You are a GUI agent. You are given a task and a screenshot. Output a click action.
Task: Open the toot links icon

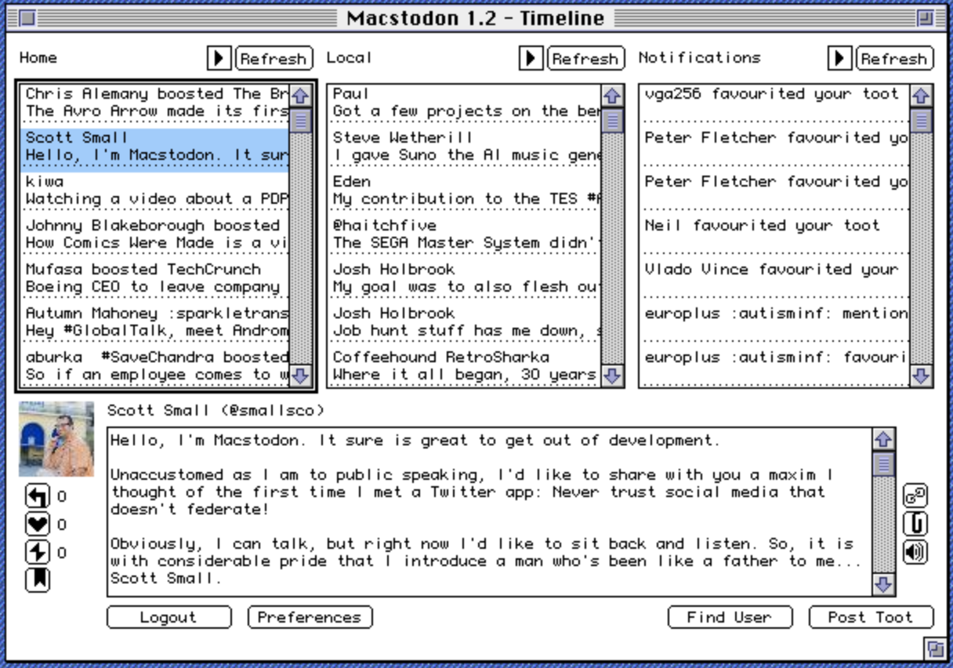pyautogui.click(x=915, y=496)
